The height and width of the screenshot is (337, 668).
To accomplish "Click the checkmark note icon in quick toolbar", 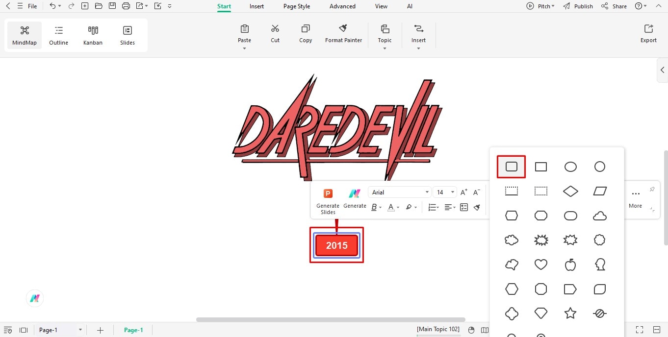I will pyautogui.click(x=157, y=6).
